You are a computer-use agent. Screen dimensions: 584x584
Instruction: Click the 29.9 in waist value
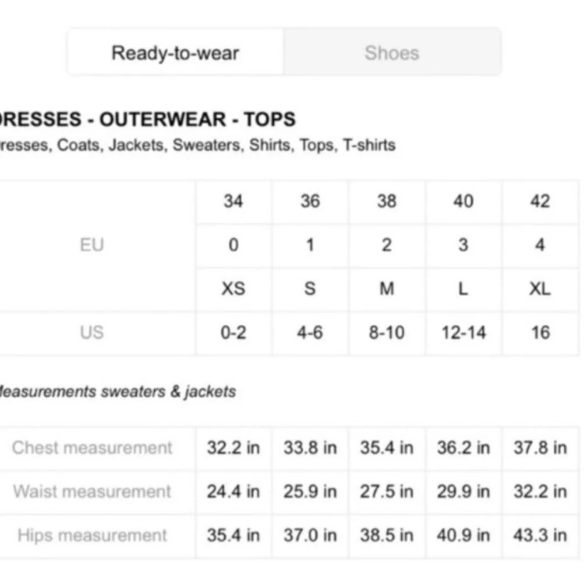pyautogui.click(x=464, y=491)
